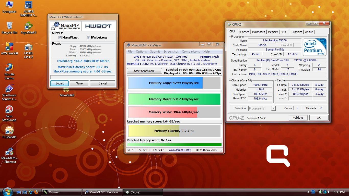
Task: Open the MaxxMEM Options menu
Action: 141,52
